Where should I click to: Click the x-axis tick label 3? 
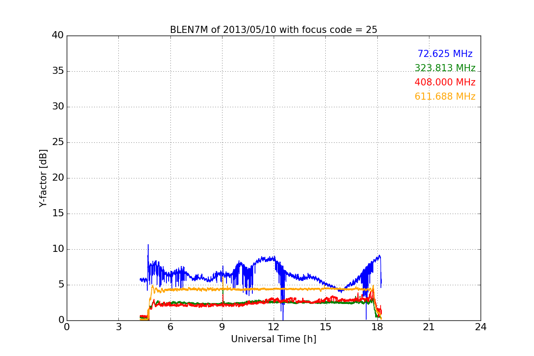tap(118, 327)
